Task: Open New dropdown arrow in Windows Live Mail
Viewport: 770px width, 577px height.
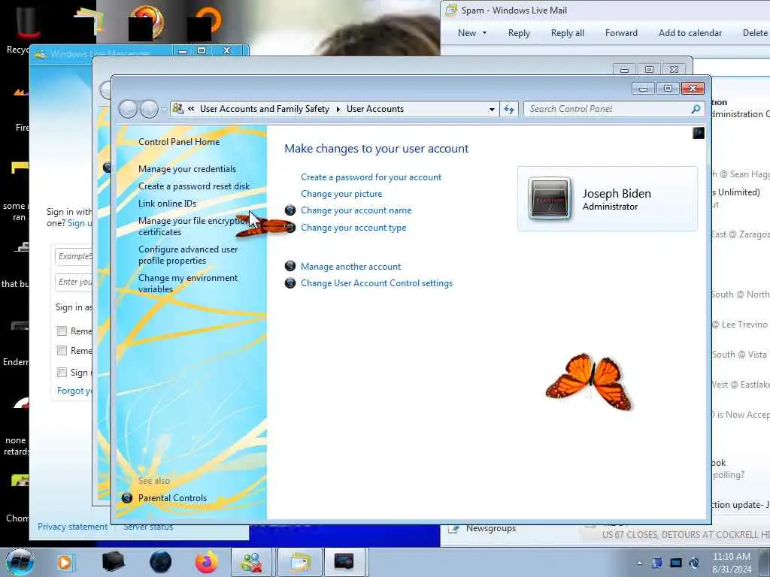Action: [x=484, y=33]
